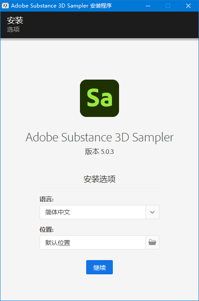Click the green Sa Substance Sampler logo
The height and width of the screenshot is (301, 199).
[x=99, y=98]
